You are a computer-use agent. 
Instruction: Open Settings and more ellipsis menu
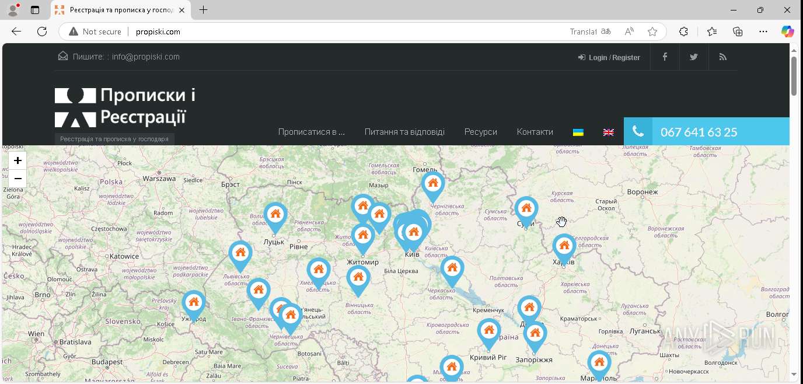[x=763, y=32]
